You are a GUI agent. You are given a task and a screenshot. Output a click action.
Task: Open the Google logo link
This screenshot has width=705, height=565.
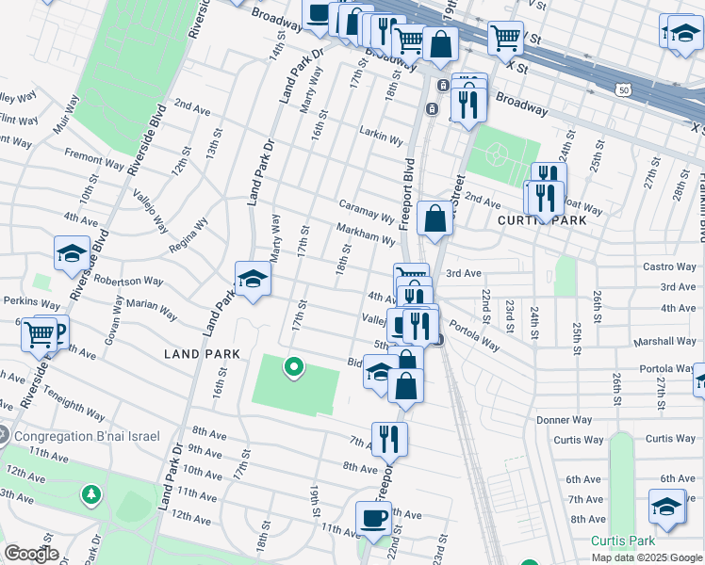(30, 554)
